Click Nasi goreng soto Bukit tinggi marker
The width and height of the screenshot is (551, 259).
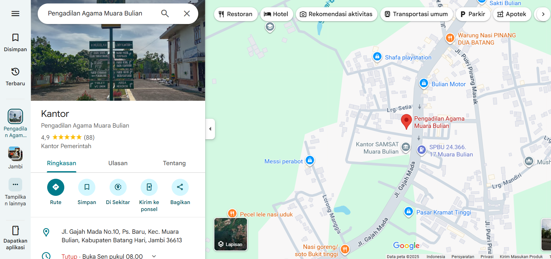345,250
